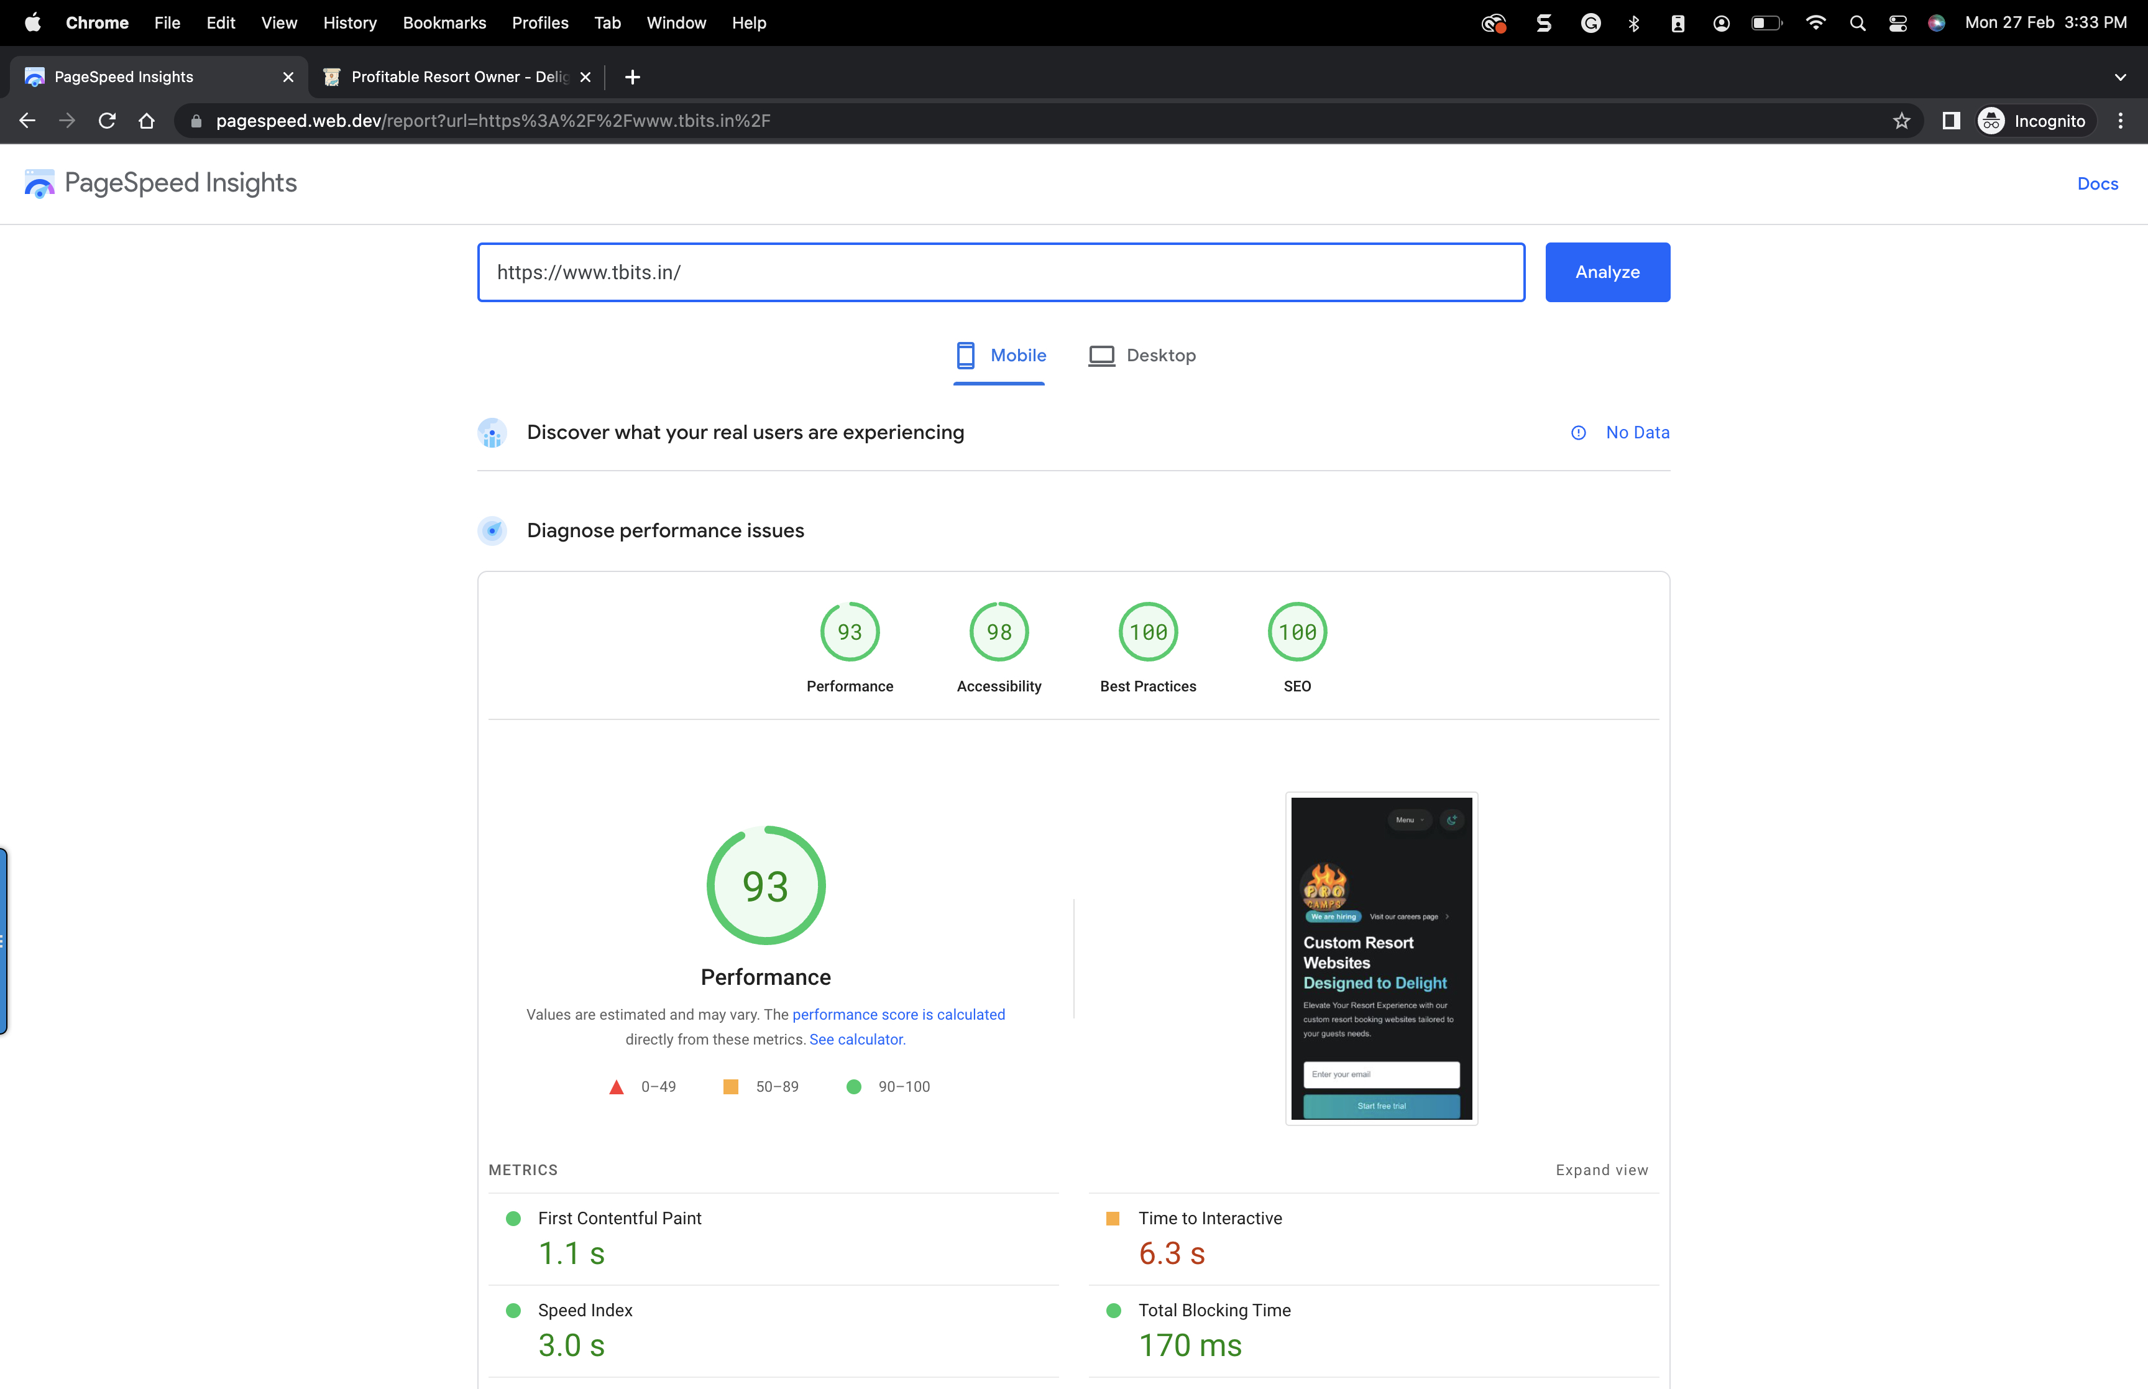Expand the tab search chevron in Chrome

tap(2121, 78)
